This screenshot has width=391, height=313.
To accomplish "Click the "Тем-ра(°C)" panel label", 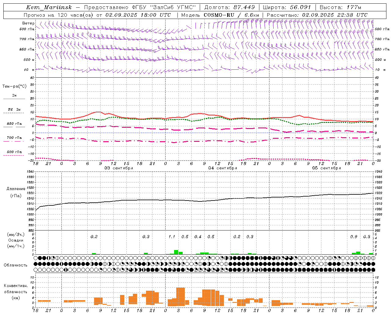I will tap(14, 87).
